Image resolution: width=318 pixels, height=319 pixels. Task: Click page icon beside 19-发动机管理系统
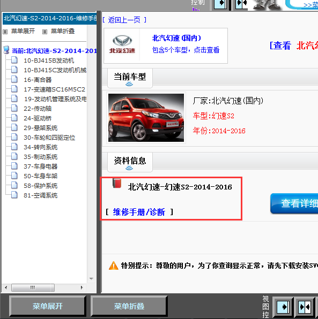point(14,98)
